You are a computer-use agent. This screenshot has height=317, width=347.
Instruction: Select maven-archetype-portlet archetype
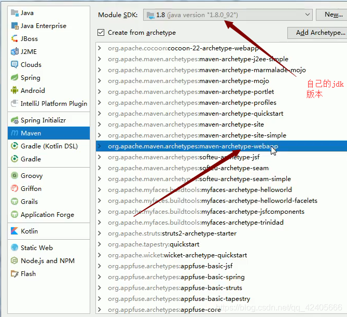click(221, 92)
